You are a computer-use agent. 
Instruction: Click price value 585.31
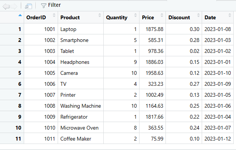point(156,40)
